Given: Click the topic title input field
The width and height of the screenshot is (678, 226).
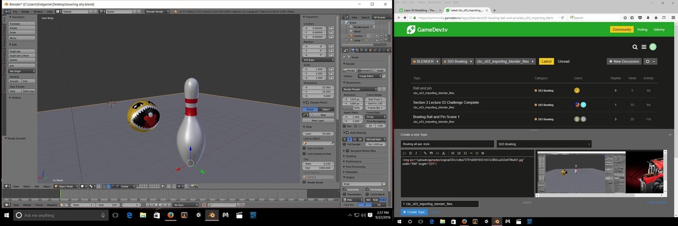Looking at the screenshot, I should coord(447,144).
